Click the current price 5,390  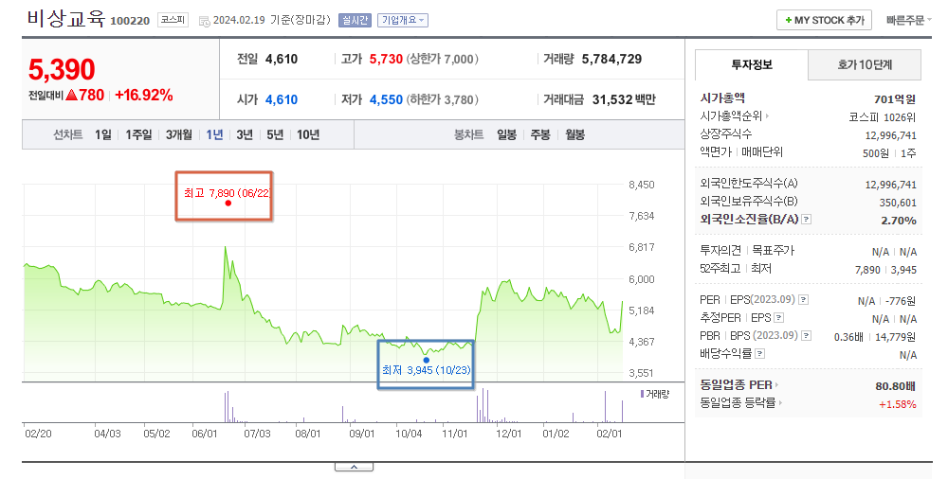[x=62, y=70]
